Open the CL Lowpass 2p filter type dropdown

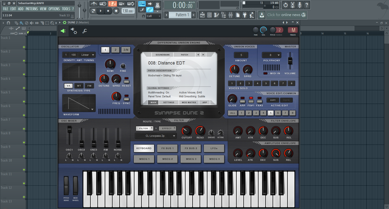(156, 136)
